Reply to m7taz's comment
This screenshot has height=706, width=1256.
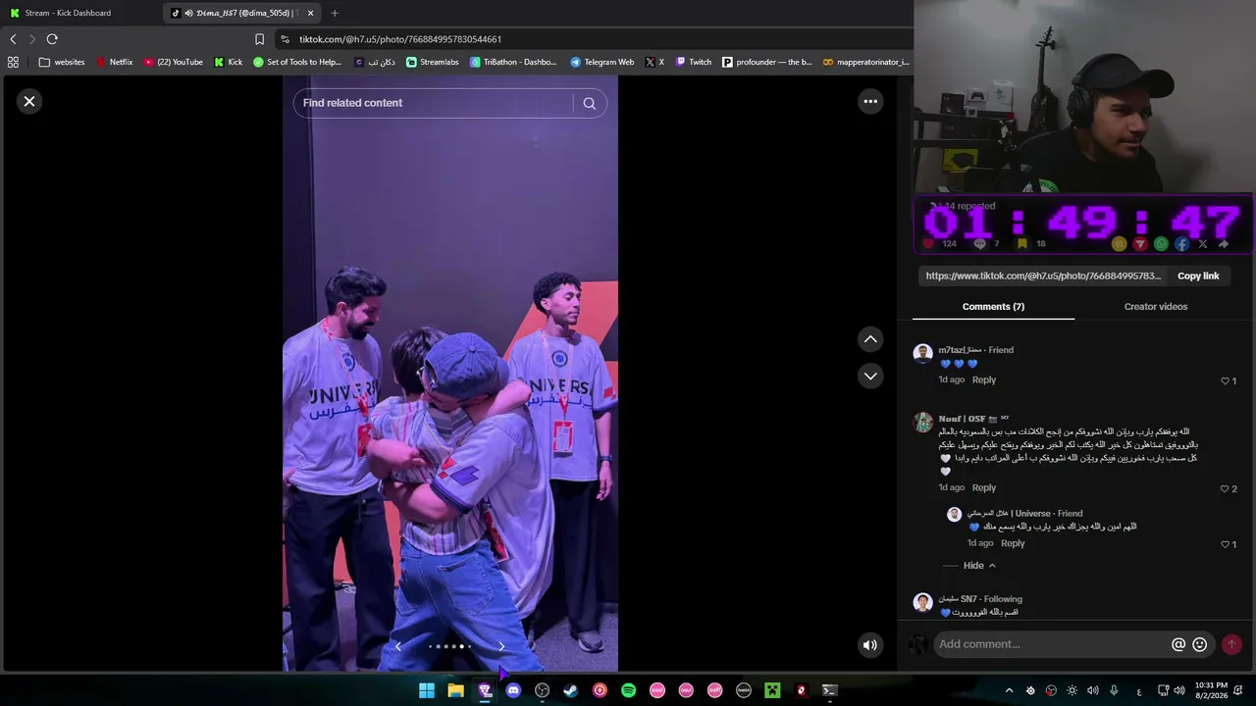pos(983,379)
